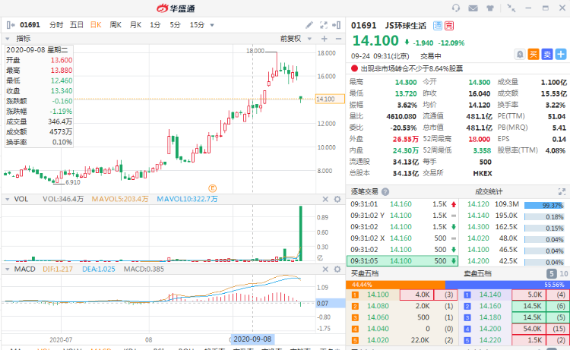Zoom in the chart with plus
Screen dimensions: 570x350
pos(325,39)
